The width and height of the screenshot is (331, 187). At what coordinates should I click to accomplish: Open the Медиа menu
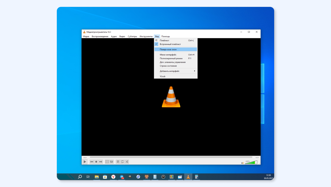(x=86, y=36)
